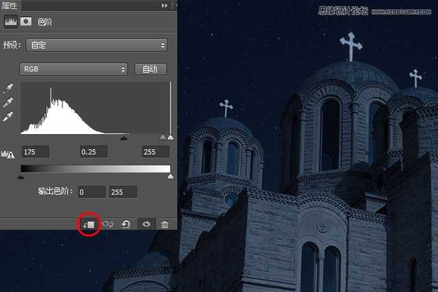Viewport: 438px width, 292px height.
Task: Select the layer mask icon
Action: click(26, 21)
